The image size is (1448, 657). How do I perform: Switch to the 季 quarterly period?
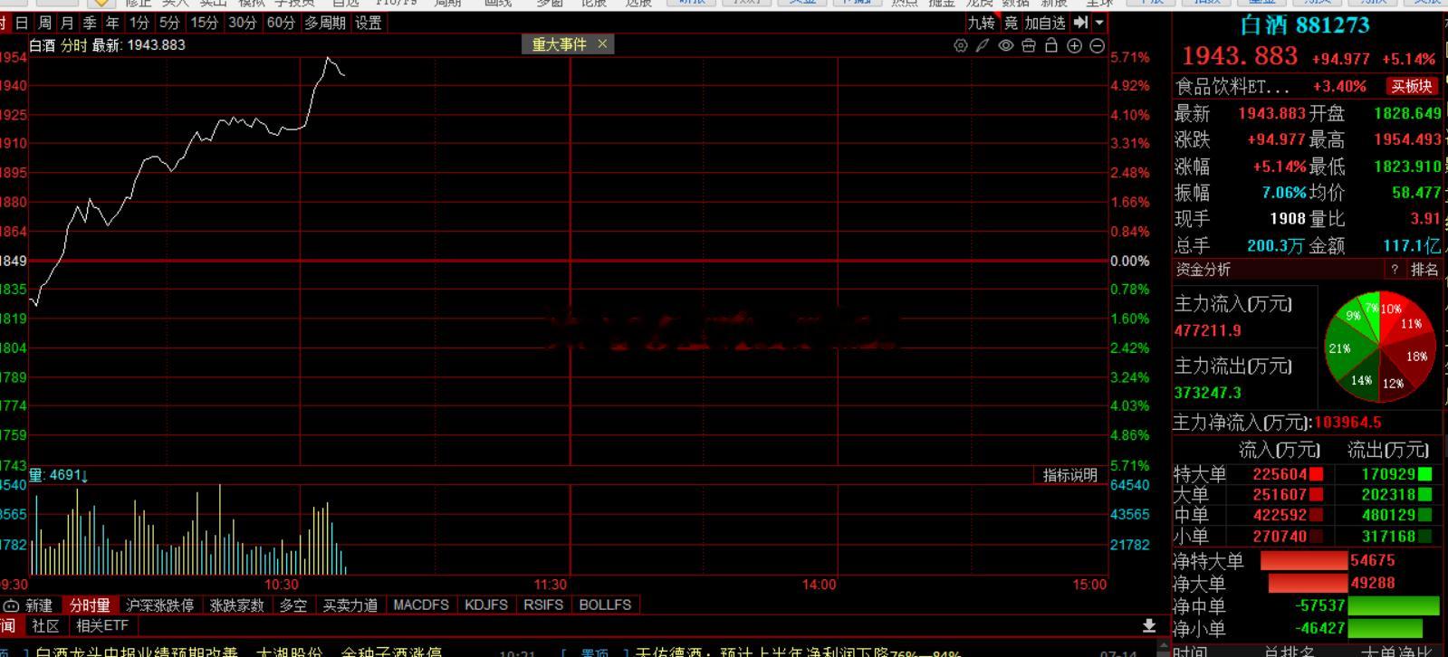click(90, 23)
